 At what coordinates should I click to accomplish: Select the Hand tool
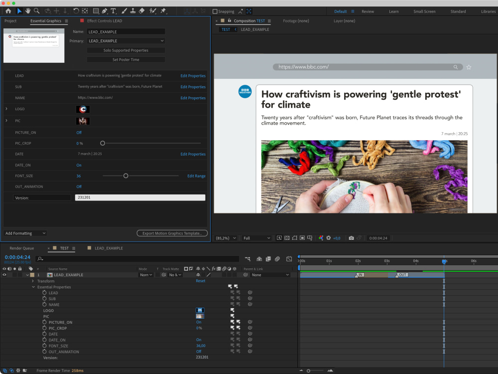pyautogui.click(x=28, y=11)
